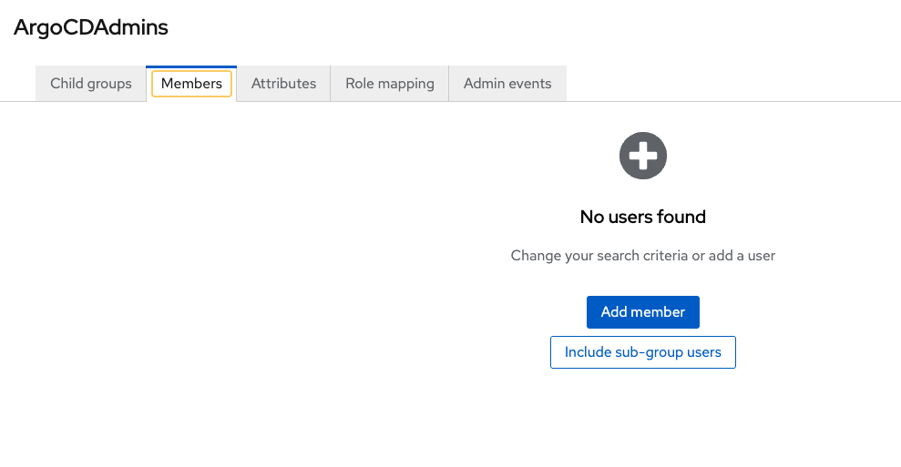Display admin events for the group
The height and width of the screenshot is (467, 901).
coord(507,84)
